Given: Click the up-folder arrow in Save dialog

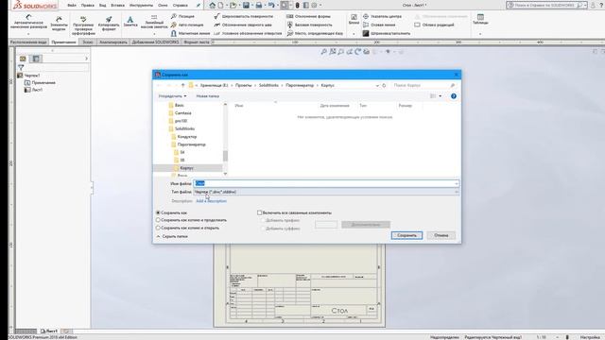Looking at the screenshot, I should point(182,85).
